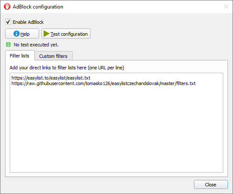Viewport: 233px width, 194px height.
Task: Click the green info status icon
Action: [x=8, y=44]
